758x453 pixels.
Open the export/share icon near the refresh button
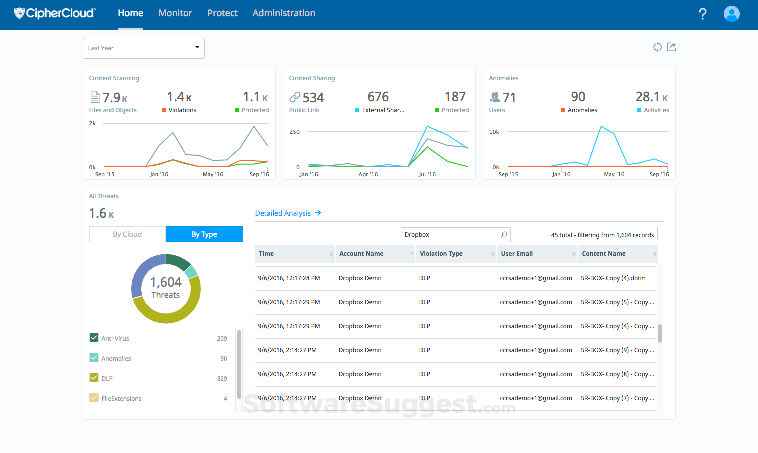[671, 47]
